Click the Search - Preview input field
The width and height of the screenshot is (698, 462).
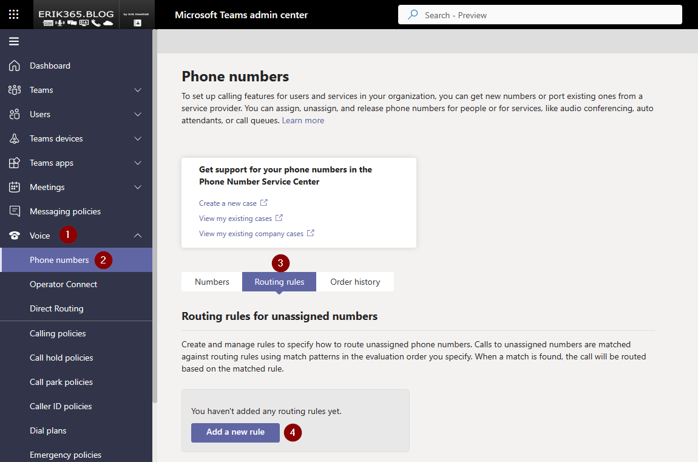[x=540, y=15]
